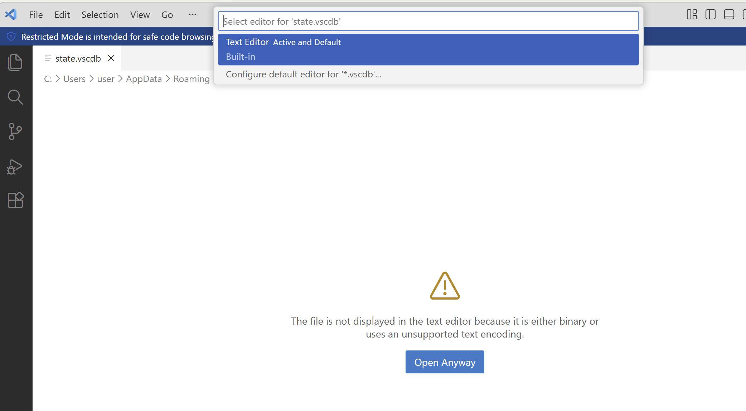Open the Extensions view
The width and height of the screenshot is (746, 411).
click(x=15, y=200)
